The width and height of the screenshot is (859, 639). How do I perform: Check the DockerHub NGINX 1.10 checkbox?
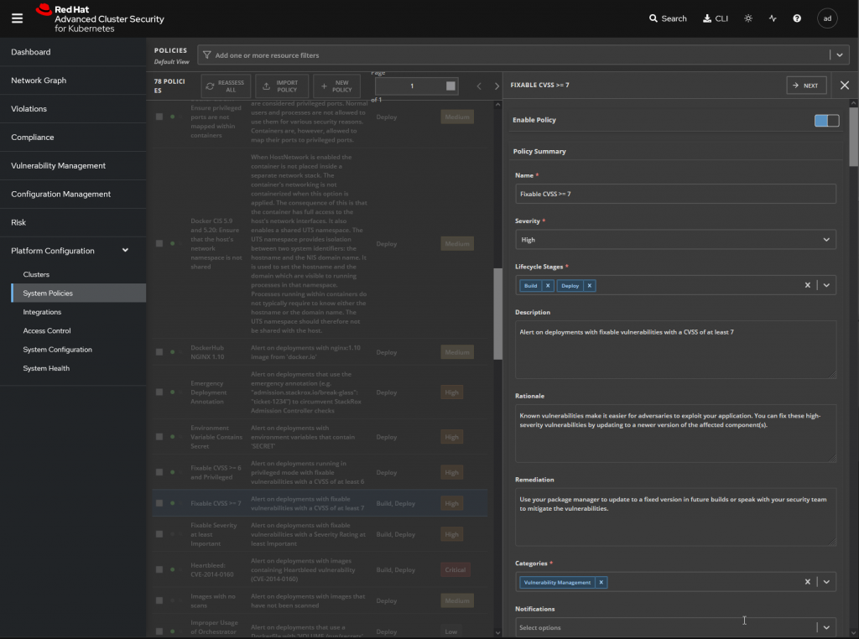click(159, 352)
